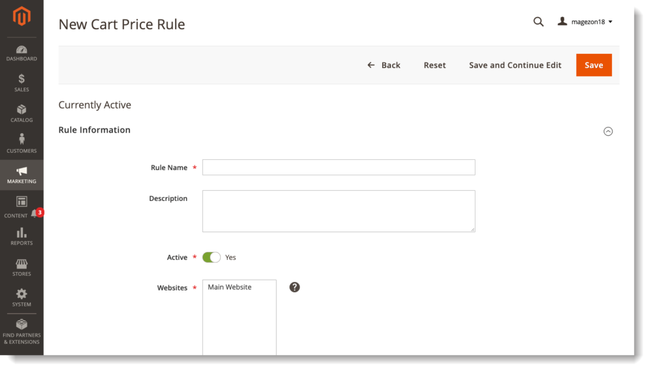The width and height of the screenshot is (650, 371).
Task: Open the Dashboard section in sidebar
Action: [22, 53]
